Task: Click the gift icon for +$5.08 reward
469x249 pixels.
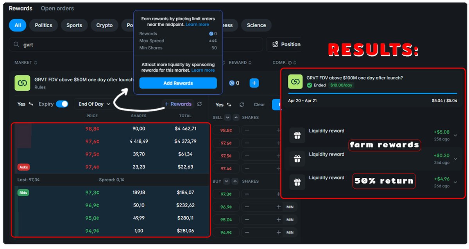Action: click(x=297, y=136)
